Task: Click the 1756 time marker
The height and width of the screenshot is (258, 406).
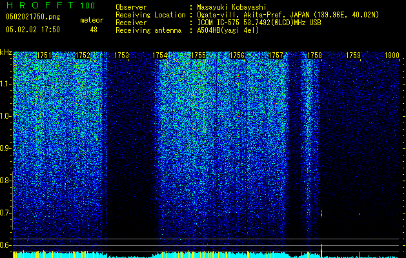Action: 237,55
